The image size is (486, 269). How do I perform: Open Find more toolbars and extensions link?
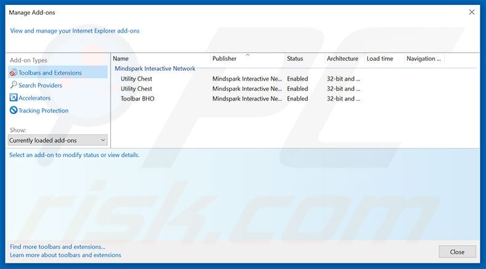pyautogui.click(x=58, y=247)
